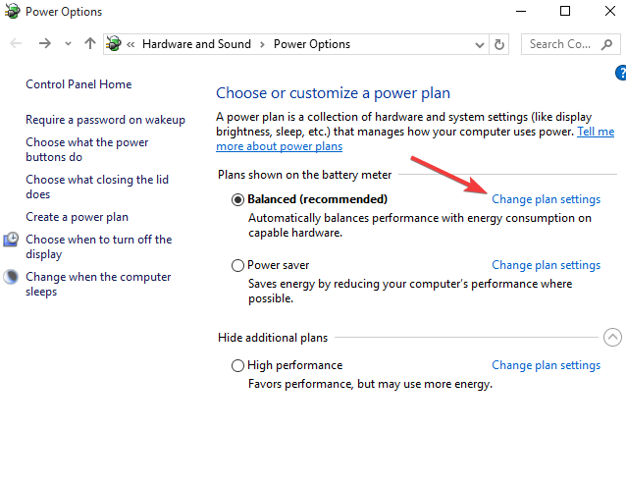Navigate to the Hardware and Sound breadcrumb
The width and height of the screenshot is (626, 484).
[x=196, y=44]
